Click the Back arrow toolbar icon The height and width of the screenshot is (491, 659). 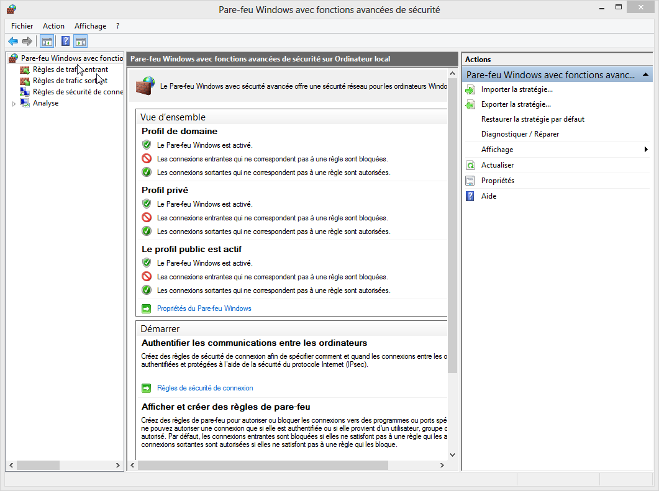[x=13, y=41]
